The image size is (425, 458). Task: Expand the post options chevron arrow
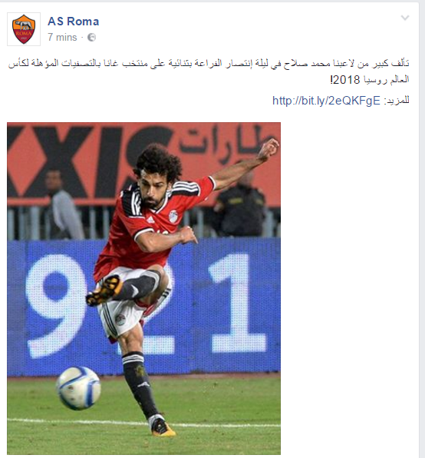pyautogui.click(x=405, y=18)
